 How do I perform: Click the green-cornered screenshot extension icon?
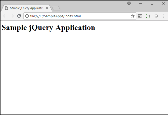(x=148, y=16)
